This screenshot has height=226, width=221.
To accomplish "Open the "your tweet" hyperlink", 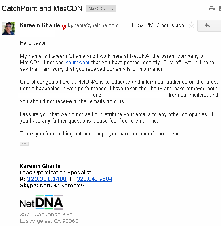I will click(78, 63).
